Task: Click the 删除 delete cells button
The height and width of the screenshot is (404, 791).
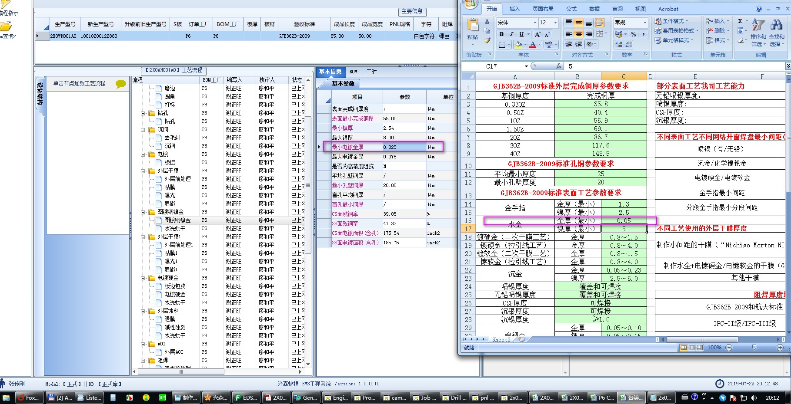Action: click(717, 31)
